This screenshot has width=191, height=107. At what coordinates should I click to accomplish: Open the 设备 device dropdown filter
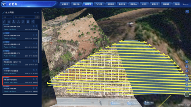click(x=7, y=17)
